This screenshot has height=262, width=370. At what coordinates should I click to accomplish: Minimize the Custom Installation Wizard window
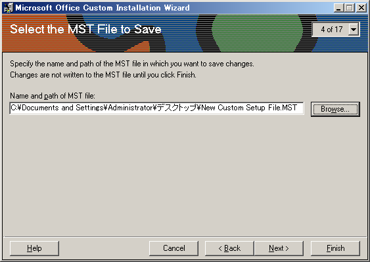tap(339, 8)
